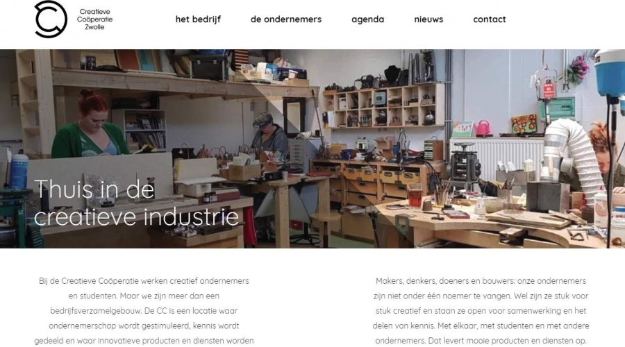
Task: Click the circular CC logo icon
Action: pyautogui.click(x=51, y=19)
